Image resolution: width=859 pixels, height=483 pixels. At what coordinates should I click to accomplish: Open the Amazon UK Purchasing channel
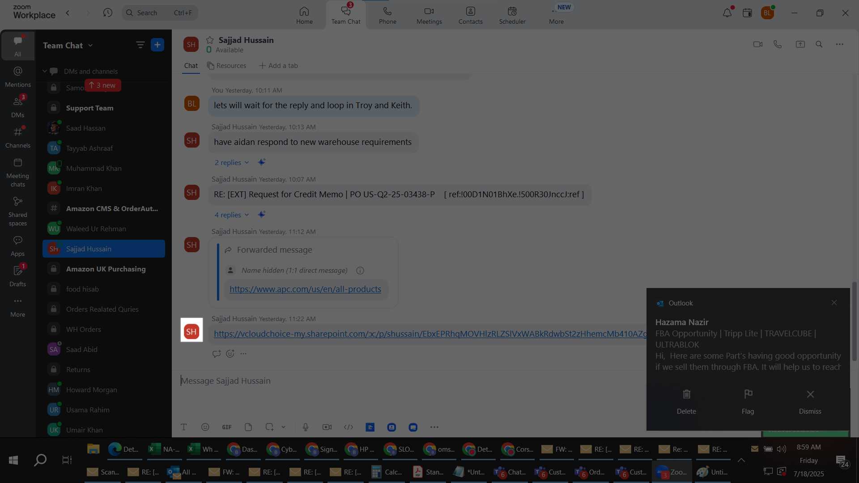click(x=104, y=269)
